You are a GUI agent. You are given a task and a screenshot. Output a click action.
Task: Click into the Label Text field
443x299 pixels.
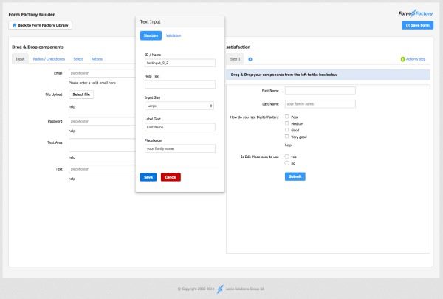tap(180, 127)
